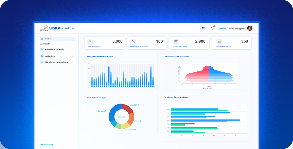Click the Mahasiswa Aktif graduation cap icon
The height and width of the screenshot is (149, 293).
click(176, 41)
